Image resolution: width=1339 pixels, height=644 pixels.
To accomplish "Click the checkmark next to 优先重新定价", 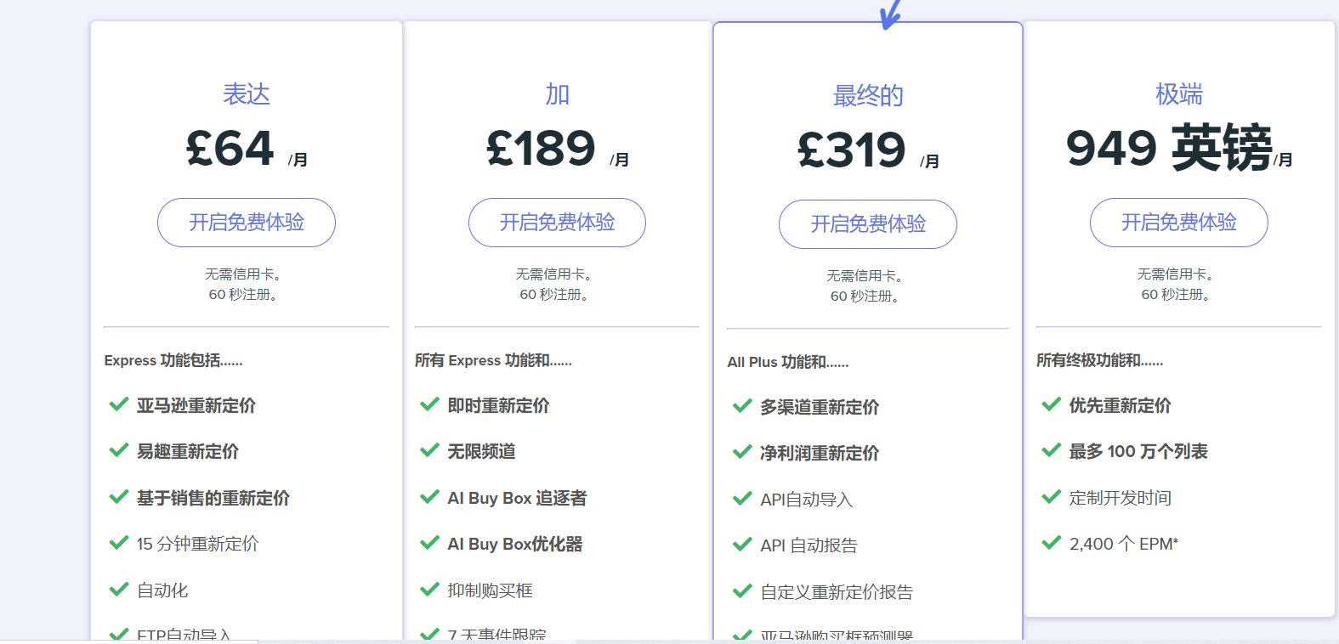I will [x=1052, y=404].
